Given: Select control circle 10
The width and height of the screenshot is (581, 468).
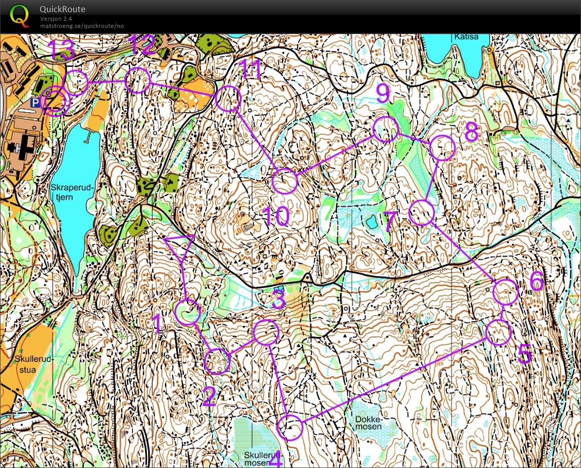Looking at the screenshot, I should pos(285,181).
